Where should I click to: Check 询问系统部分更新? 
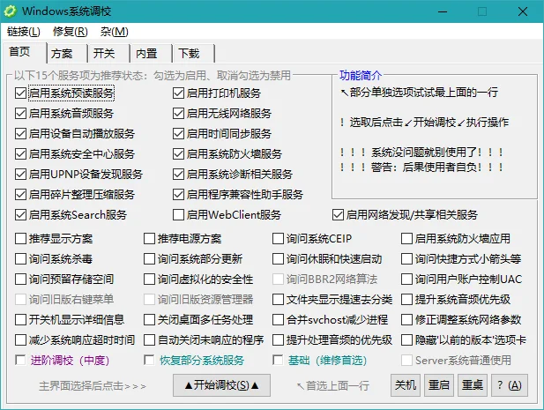[150, 259]
